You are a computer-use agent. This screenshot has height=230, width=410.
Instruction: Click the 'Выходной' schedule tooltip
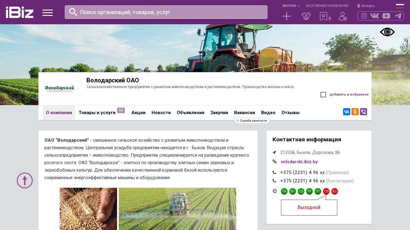click(x=309, y=208)
